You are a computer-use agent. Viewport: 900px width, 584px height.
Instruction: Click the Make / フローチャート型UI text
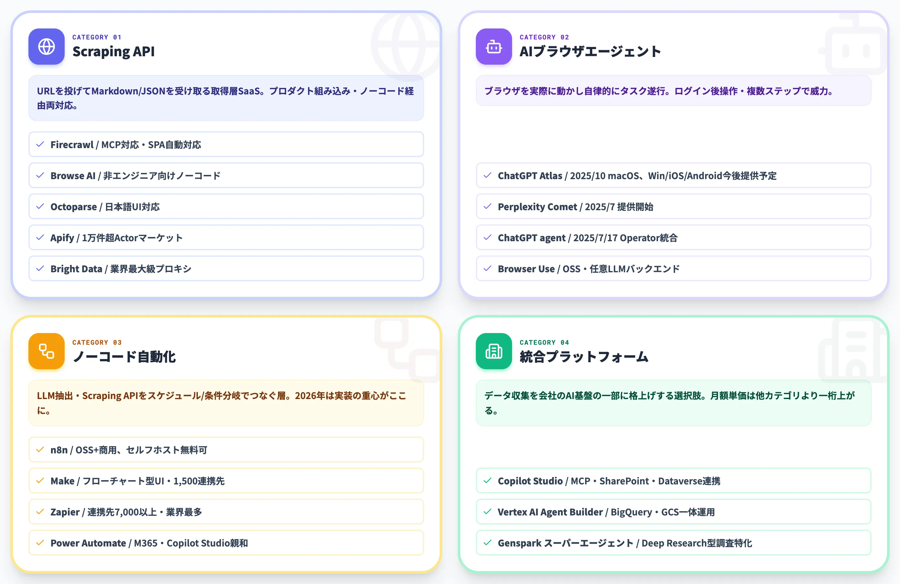[x=138, y=481]
